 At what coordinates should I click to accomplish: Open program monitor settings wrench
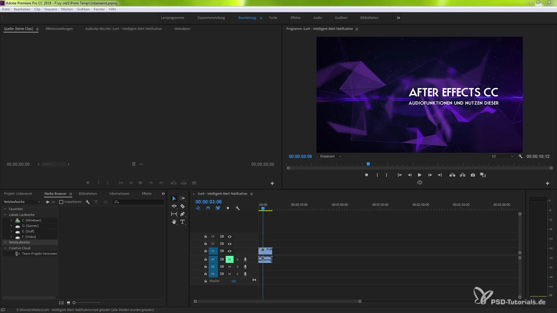[x=520, y=156]
